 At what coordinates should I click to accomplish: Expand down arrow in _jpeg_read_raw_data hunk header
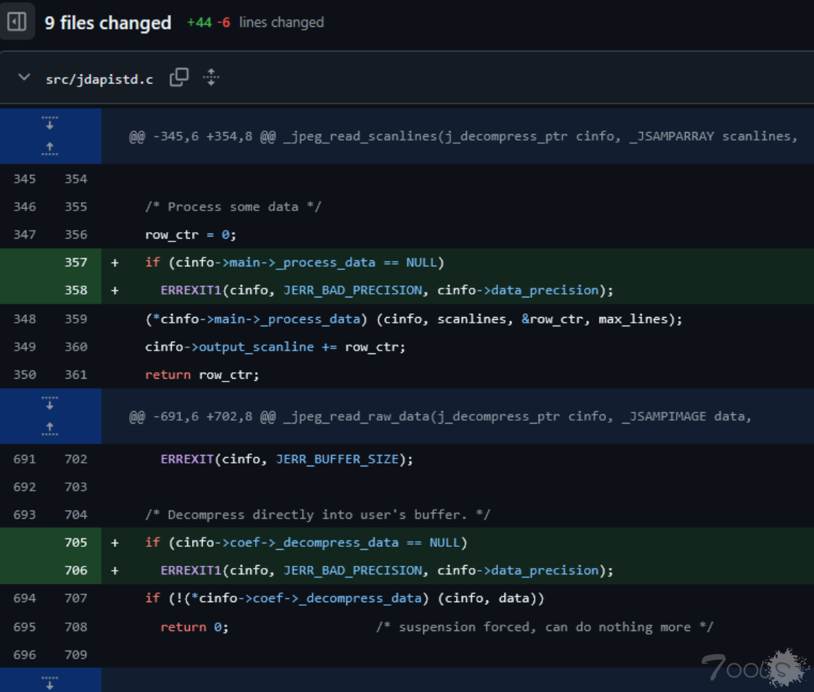pos(49,403)
